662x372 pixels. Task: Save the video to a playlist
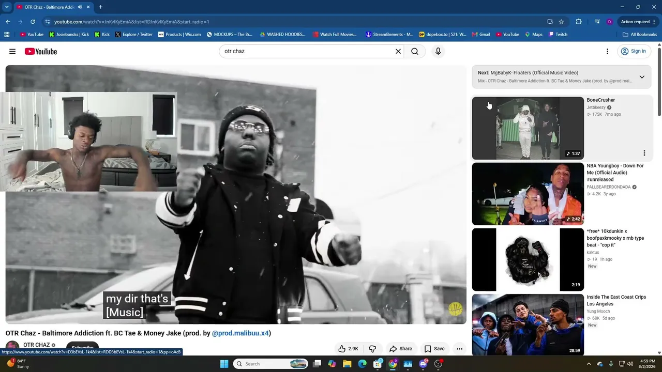pyautogui.click(x=434, y=349)
